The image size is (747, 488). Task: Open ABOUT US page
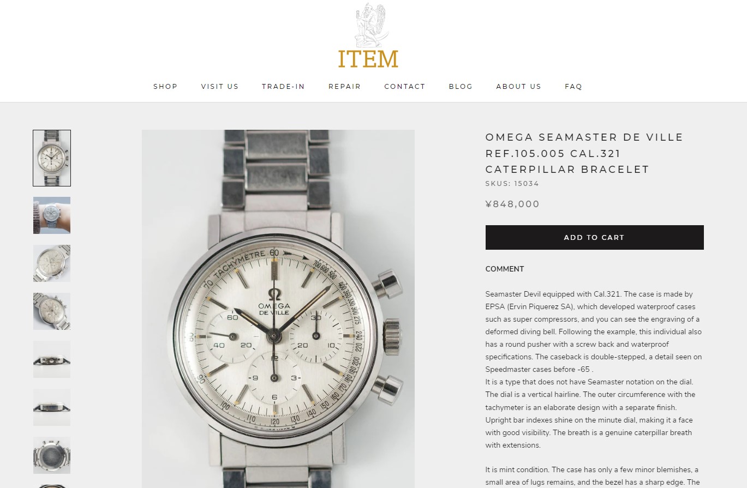[x=518, y=86]
